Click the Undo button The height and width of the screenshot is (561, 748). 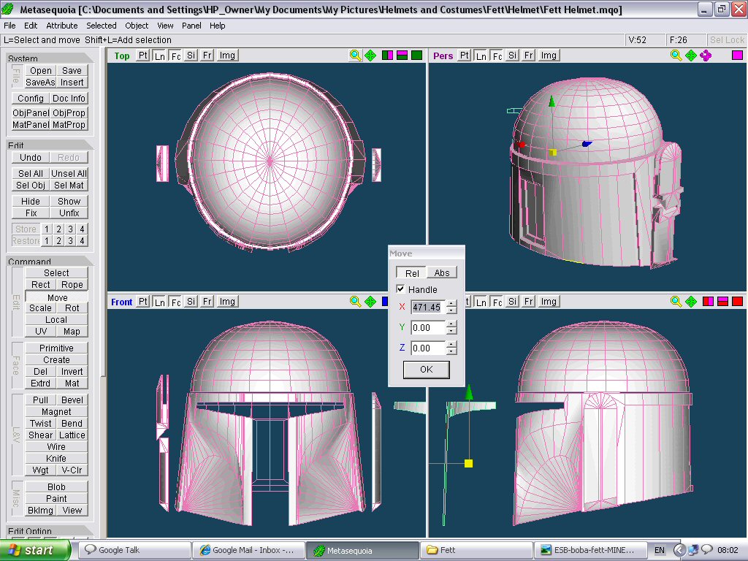click(31, 158)
